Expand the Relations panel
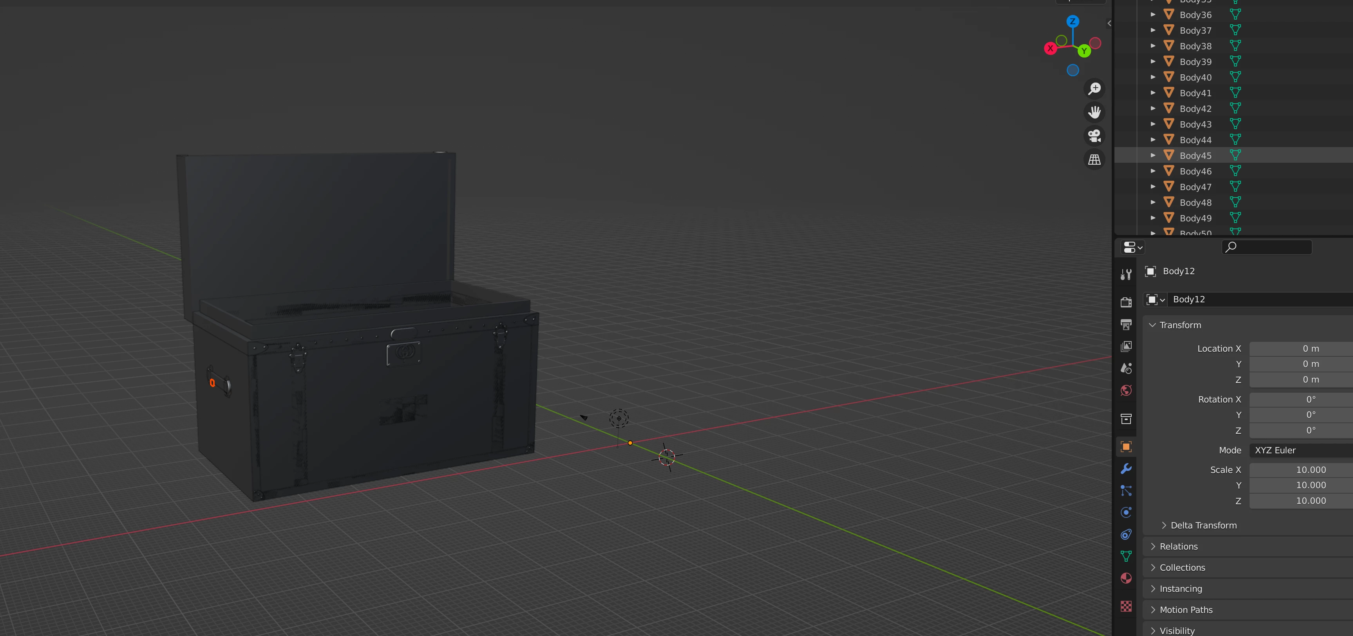 click(1178, 546)
